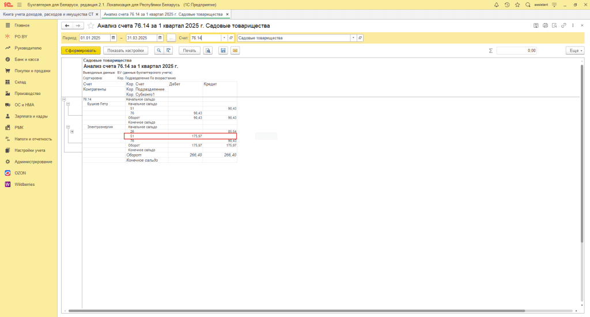This screenshot has width=590, height=317.
Task: Collapse the Электроэнергия group
Action: [x=68, y=127]
